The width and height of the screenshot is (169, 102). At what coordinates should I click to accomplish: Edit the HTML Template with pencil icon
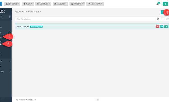point(166,27)
